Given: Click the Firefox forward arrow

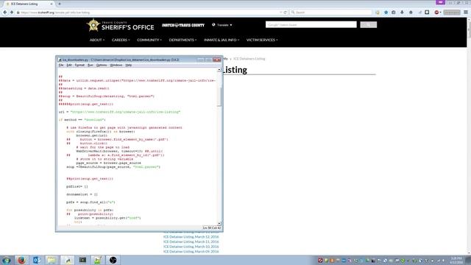Looking at the screenshot, I should 12,13.
